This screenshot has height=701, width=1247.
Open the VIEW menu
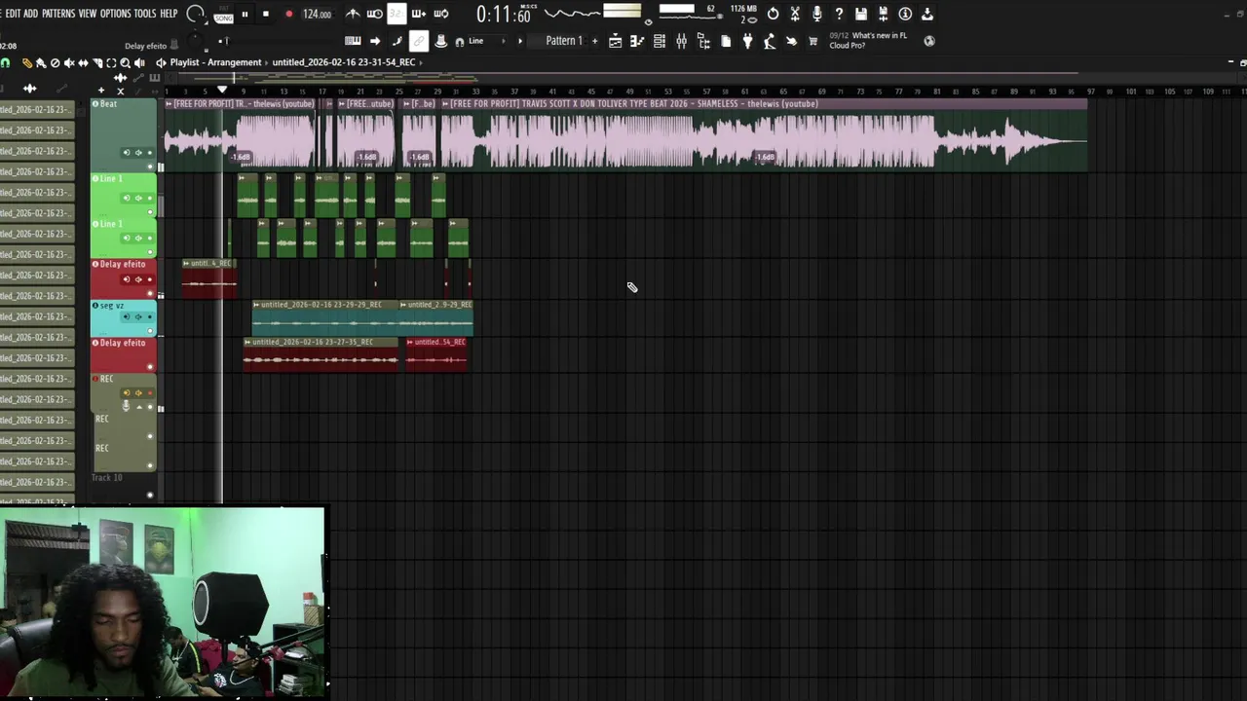point(88,14)
